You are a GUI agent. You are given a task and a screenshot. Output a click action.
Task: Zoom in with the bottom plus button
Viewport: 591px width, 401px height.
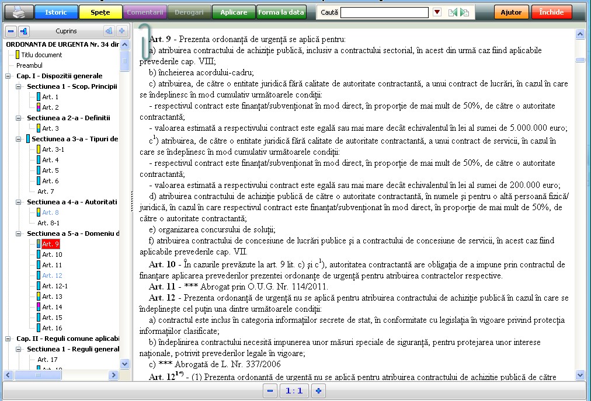pos(318,390)
